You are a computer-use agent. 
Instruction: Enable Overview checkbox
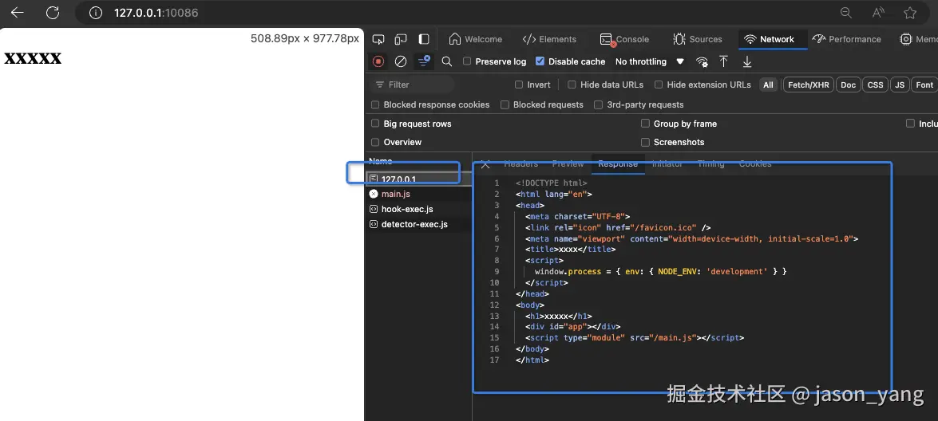click(x=375, y=142)
